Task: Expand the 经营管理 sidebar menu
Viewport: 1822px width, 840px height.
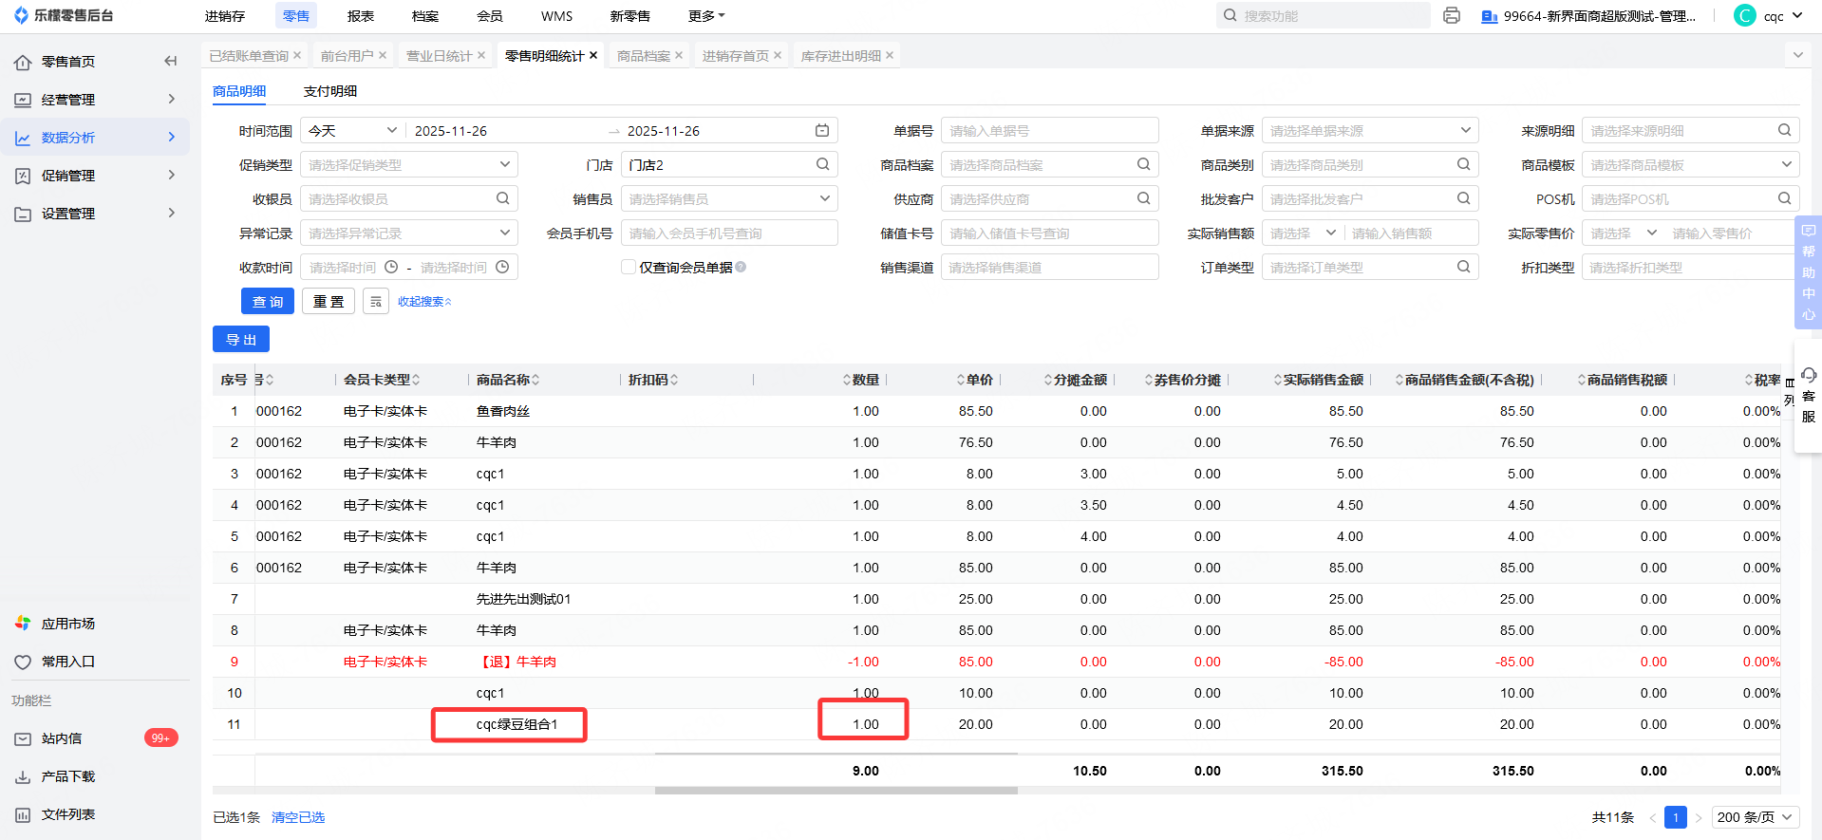Action: pyautogui.click(x=95, y=100)
